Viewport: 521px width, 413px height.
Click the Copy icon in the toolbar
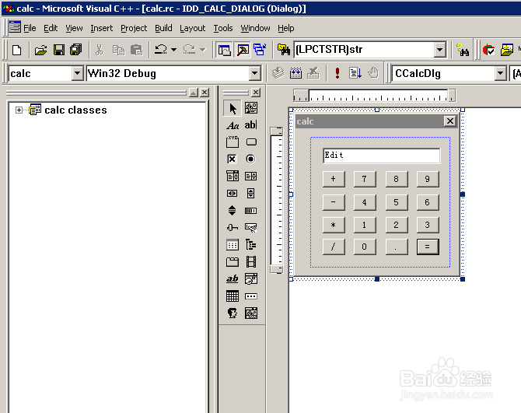(118, 51)
